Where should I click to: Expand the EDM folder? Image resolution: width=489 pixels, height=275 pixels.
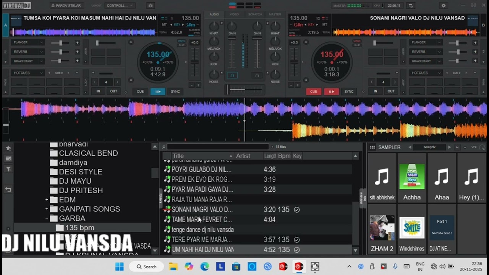[x=47, y=200]
